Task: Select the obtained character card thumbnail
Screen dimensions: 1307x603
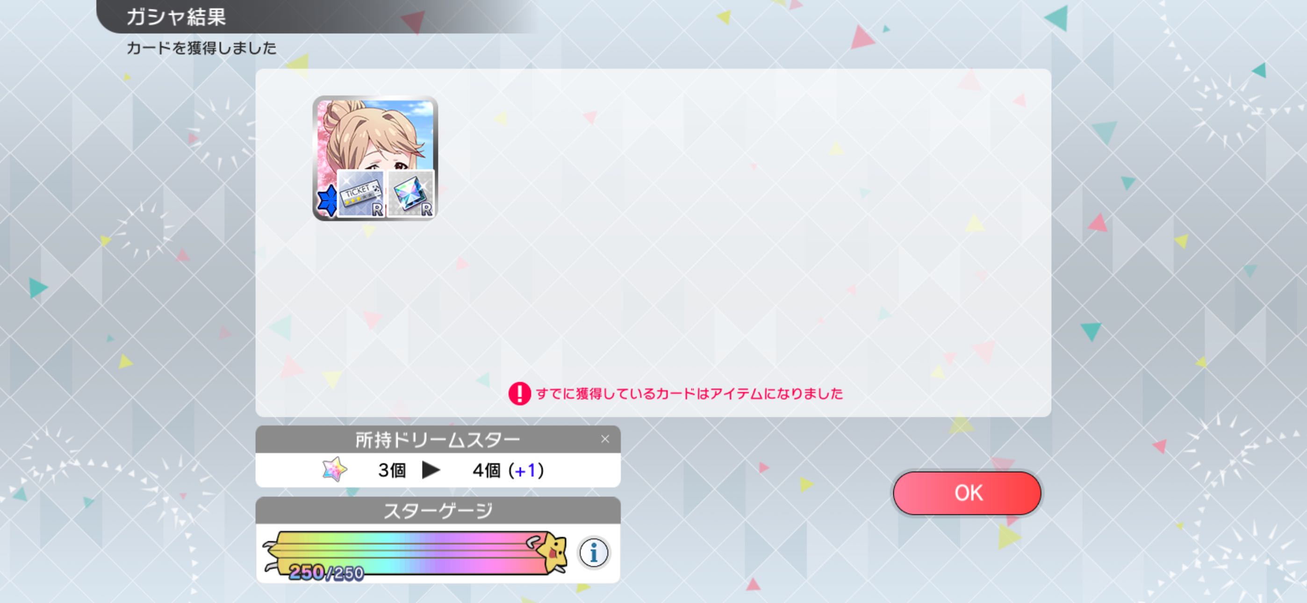Action: (375, 158)
